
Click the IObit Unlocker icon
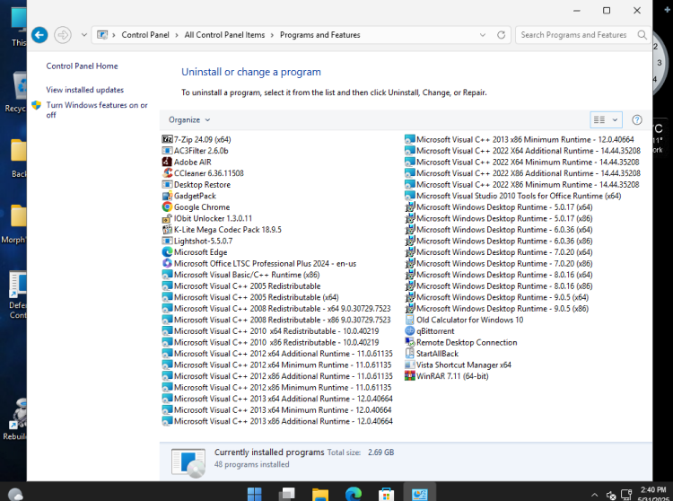pyautogui.click(x=167, y=218)
